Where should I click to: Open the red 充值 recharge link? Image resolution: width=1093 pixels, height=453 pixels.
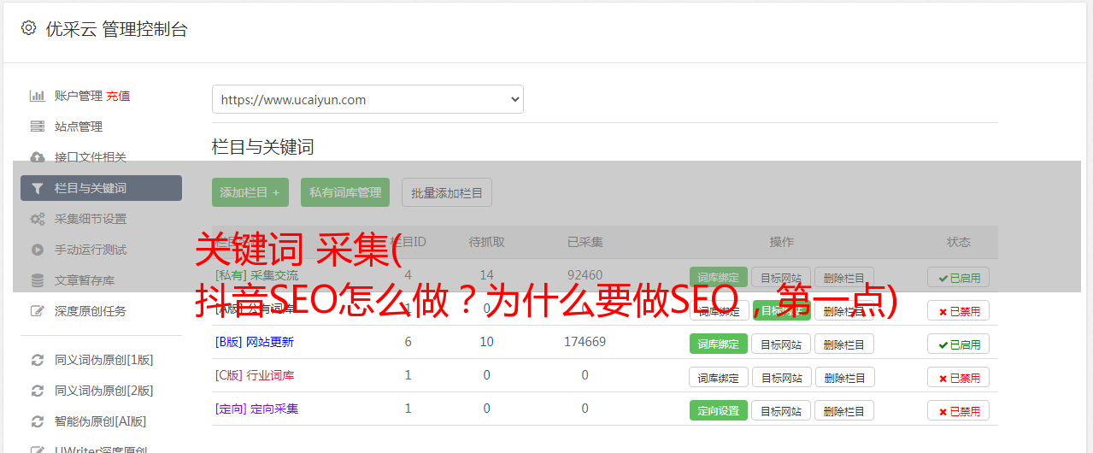point(118,96)
